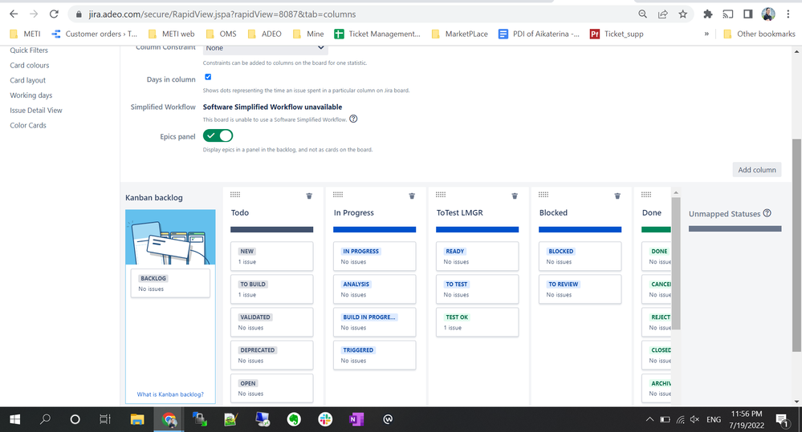Click the In Progress column drag handle

[x=338, y=195]
